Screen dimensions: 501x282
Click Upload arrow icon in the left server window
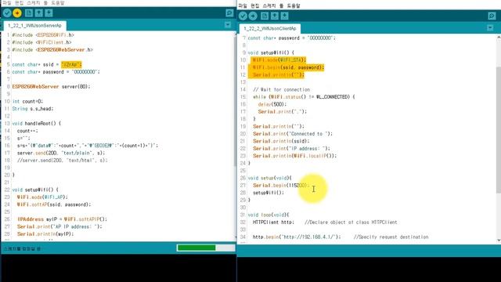(x=17, y=13)
